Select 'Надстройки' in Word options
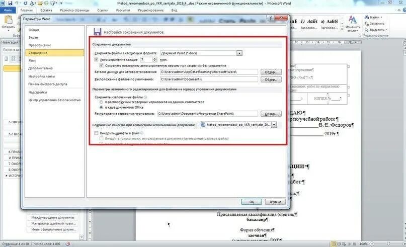Viewport: 406px width, 247px height. click(x=55, y=92)
